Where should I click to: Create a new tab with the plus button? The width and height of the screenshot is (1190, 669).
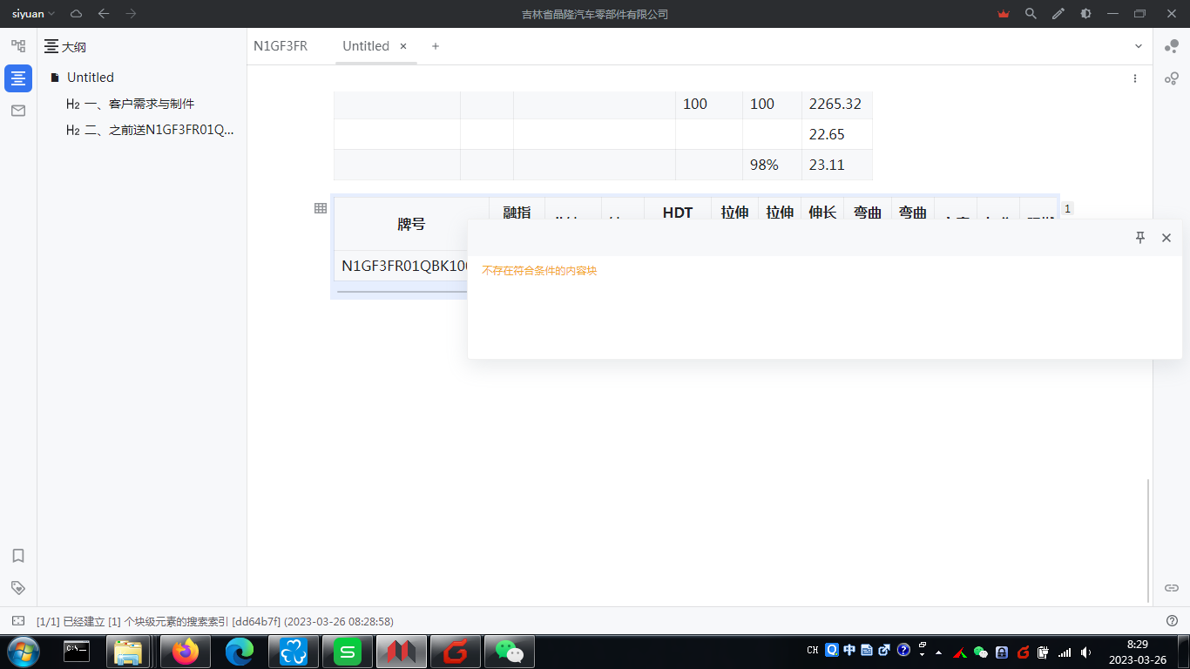(435, 46)
